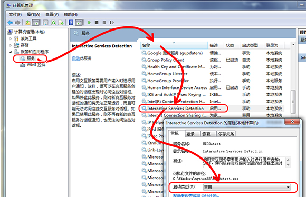Image resolution: width=306 pixels, height=197 pixels.
Task: Pause service with toolbar pause icon
Action: click(x=104, y=23)
